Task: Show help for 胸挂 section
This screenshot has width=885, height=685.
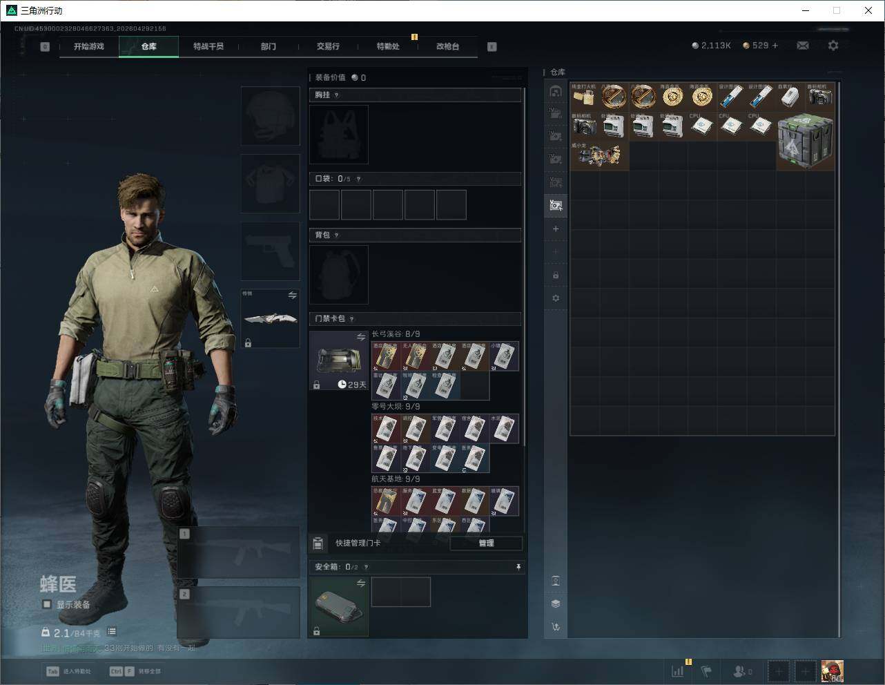Action: coord(336,95)
